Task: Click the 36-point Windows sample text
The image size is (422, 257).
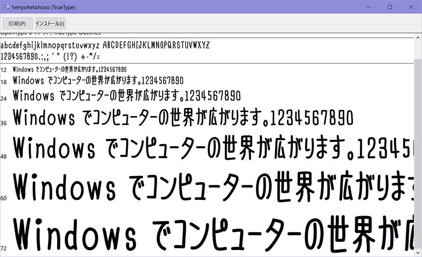Action: [183, 117]
